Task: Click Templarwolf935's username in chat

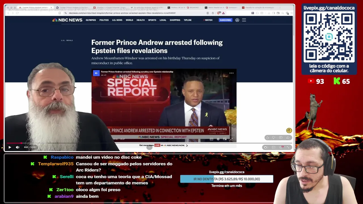Action: (56, 164)
